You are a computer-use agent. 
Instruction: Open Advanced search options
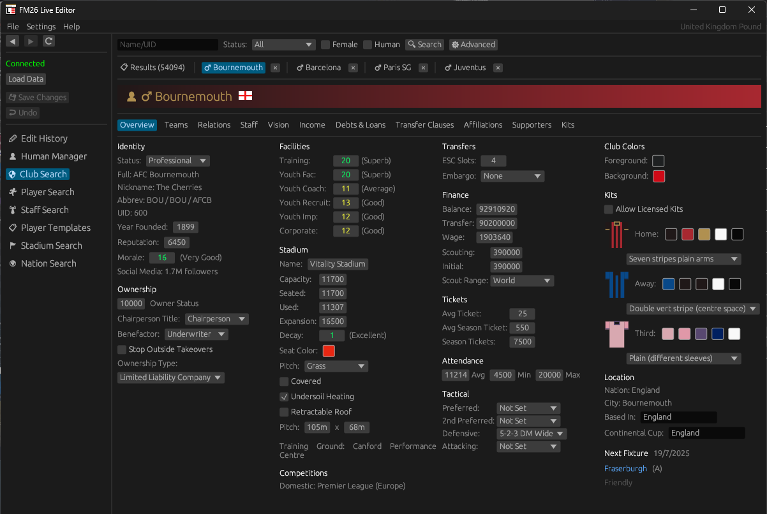click(x=473, y=45)
